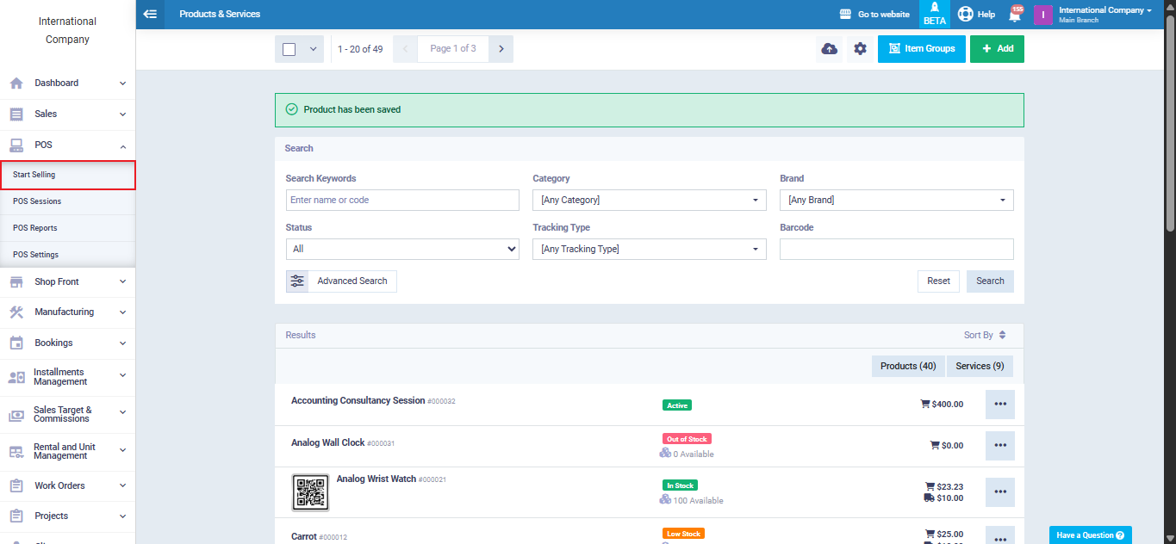Open the settings gear icon
1176x544 pixels.
point(860,49)
